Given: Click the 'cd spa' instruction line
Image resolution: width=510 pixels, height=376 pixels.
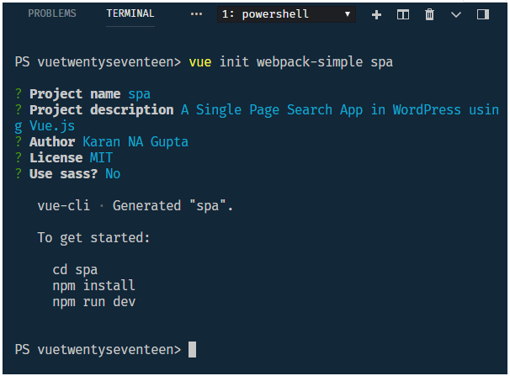Looking at the screenshot, I should (74, 270).
